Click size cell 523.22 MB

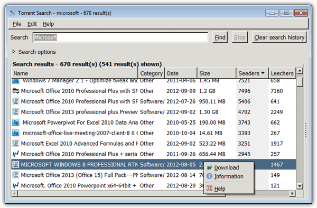(x=212, y=144)
